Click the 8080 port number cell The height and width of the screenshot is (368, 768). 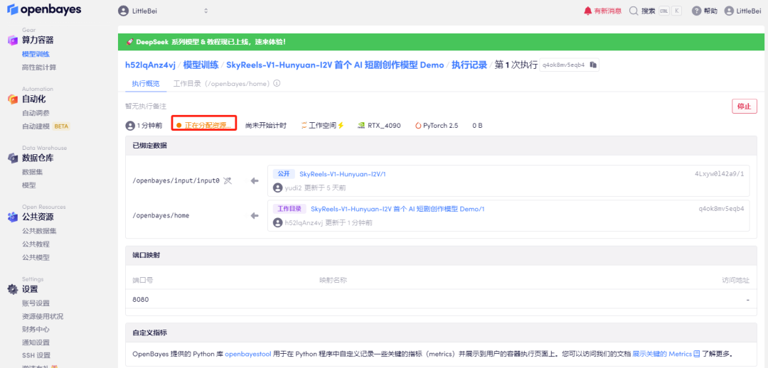(x=141, y=299)
